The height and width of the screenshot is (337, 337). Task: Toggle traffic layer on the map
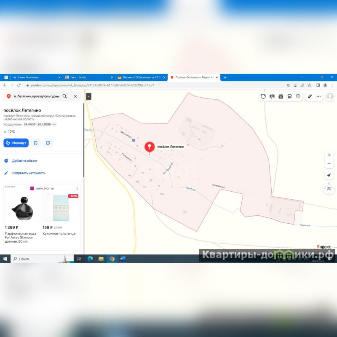tap(263, 96)
